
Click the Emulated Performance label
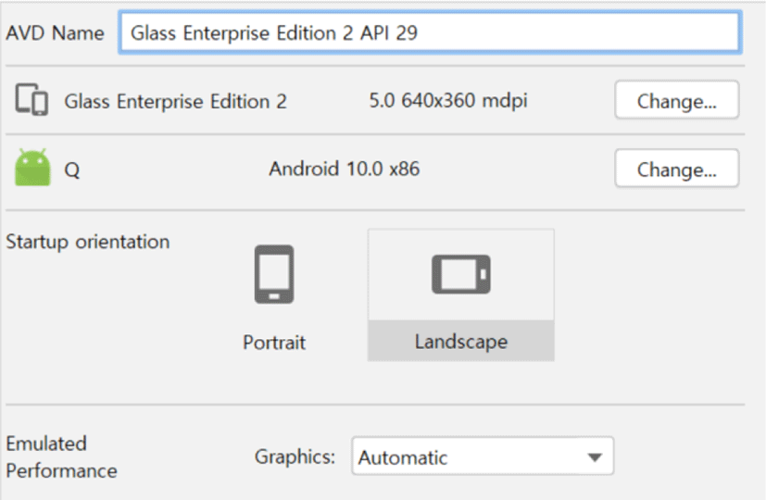point(61,457)
